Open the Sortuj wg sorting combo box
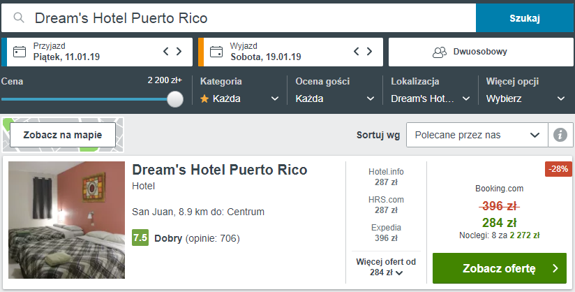 click(x=476, y=135)
